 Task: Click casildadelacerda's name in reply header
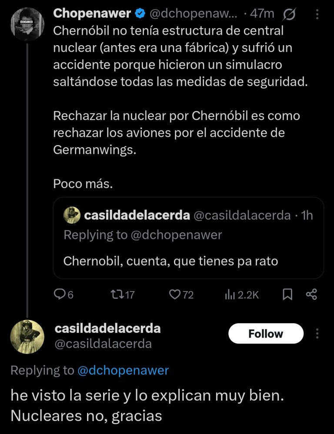click(107, 328)
